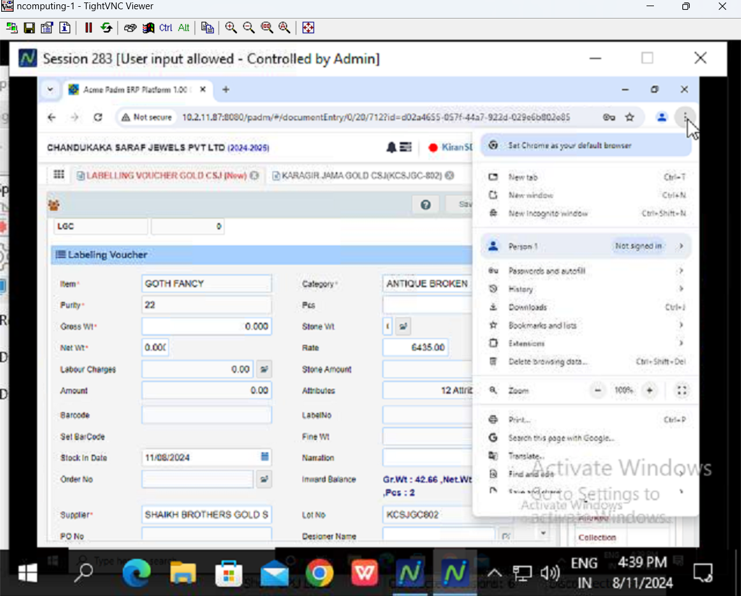
Task: Select Translate from Chrome menu
Action: 587,456
